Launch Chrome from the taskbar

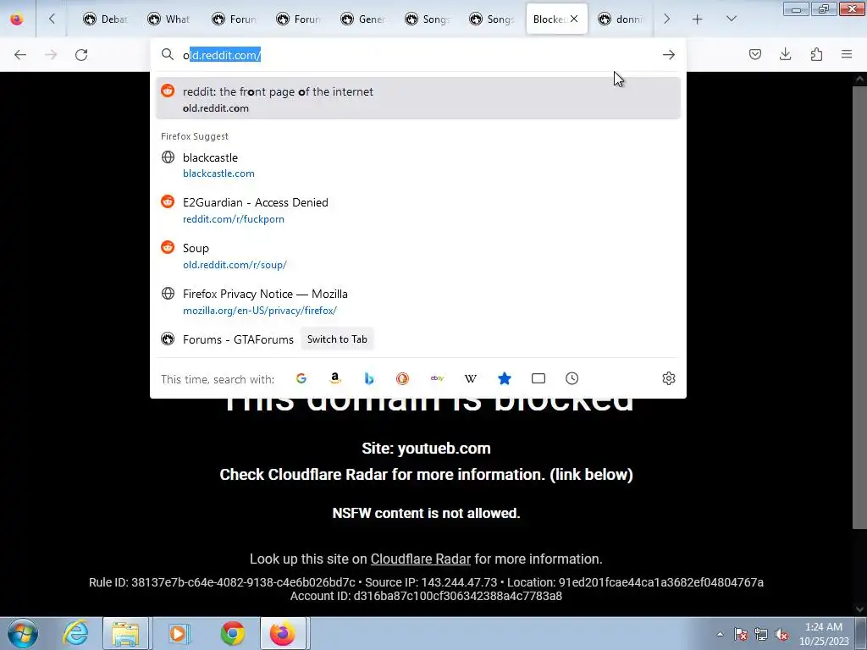click(x=232, y=633)
